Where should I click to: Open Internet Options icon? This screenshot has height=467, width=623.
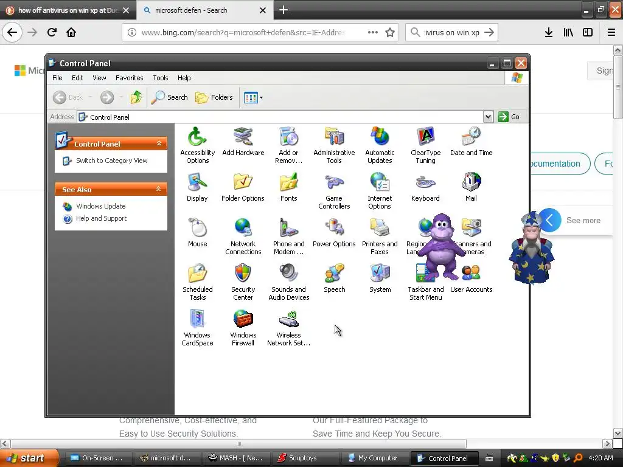[380, 191]
